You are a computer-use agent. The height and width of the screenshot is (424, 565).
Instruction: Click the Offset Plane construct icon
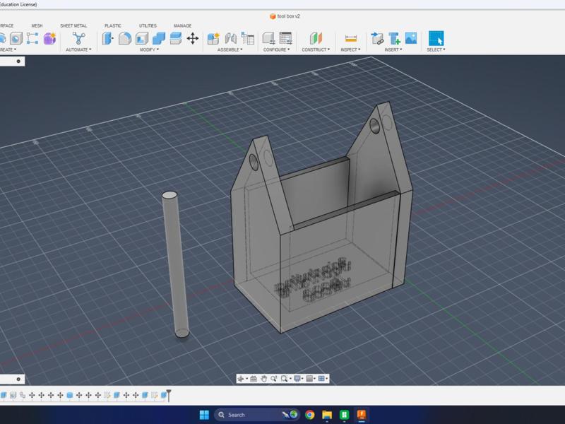[x=315, y=38]
